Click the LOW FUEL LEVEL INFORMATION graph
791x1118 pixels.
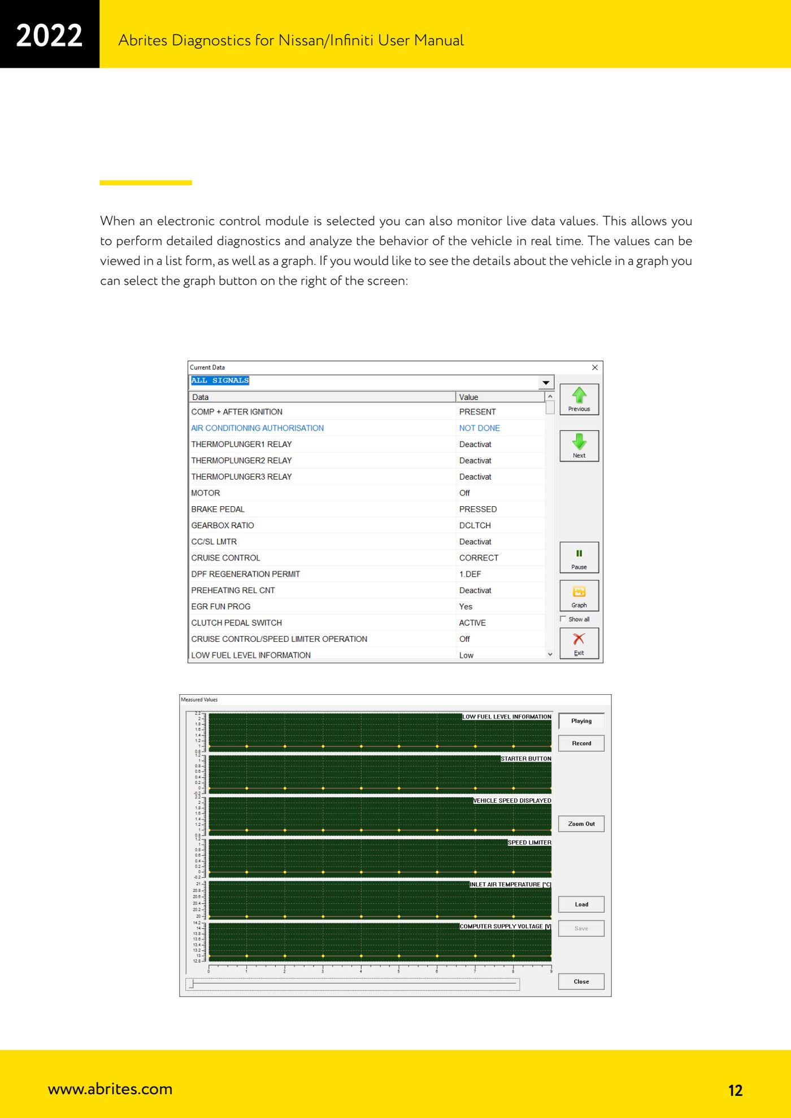point(380,732)
